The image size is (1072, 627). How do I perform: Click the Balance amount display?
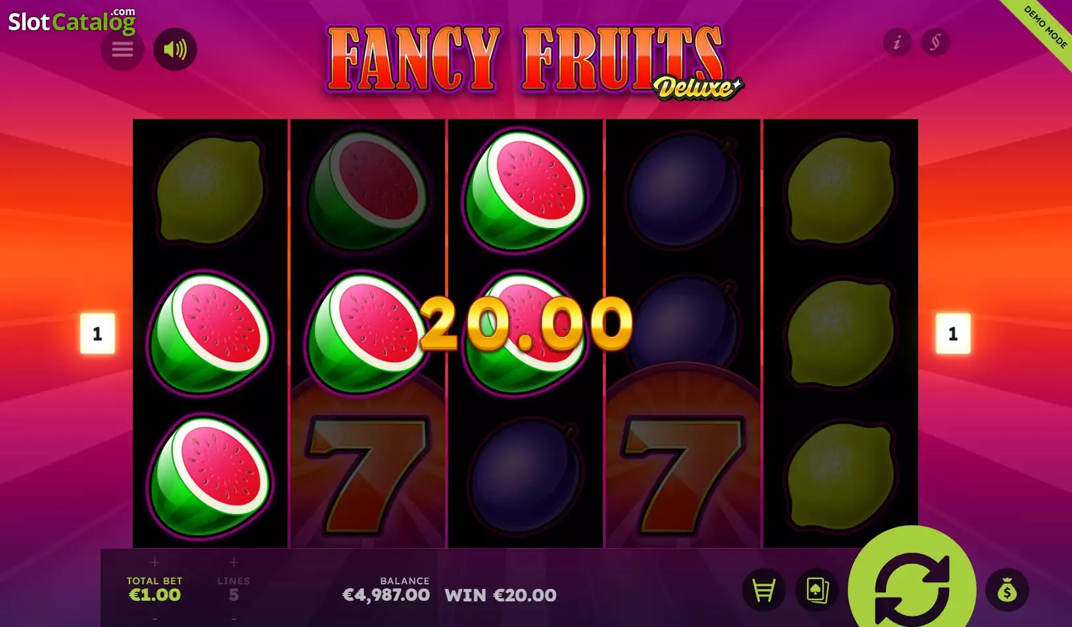click(x=386, y=595)
